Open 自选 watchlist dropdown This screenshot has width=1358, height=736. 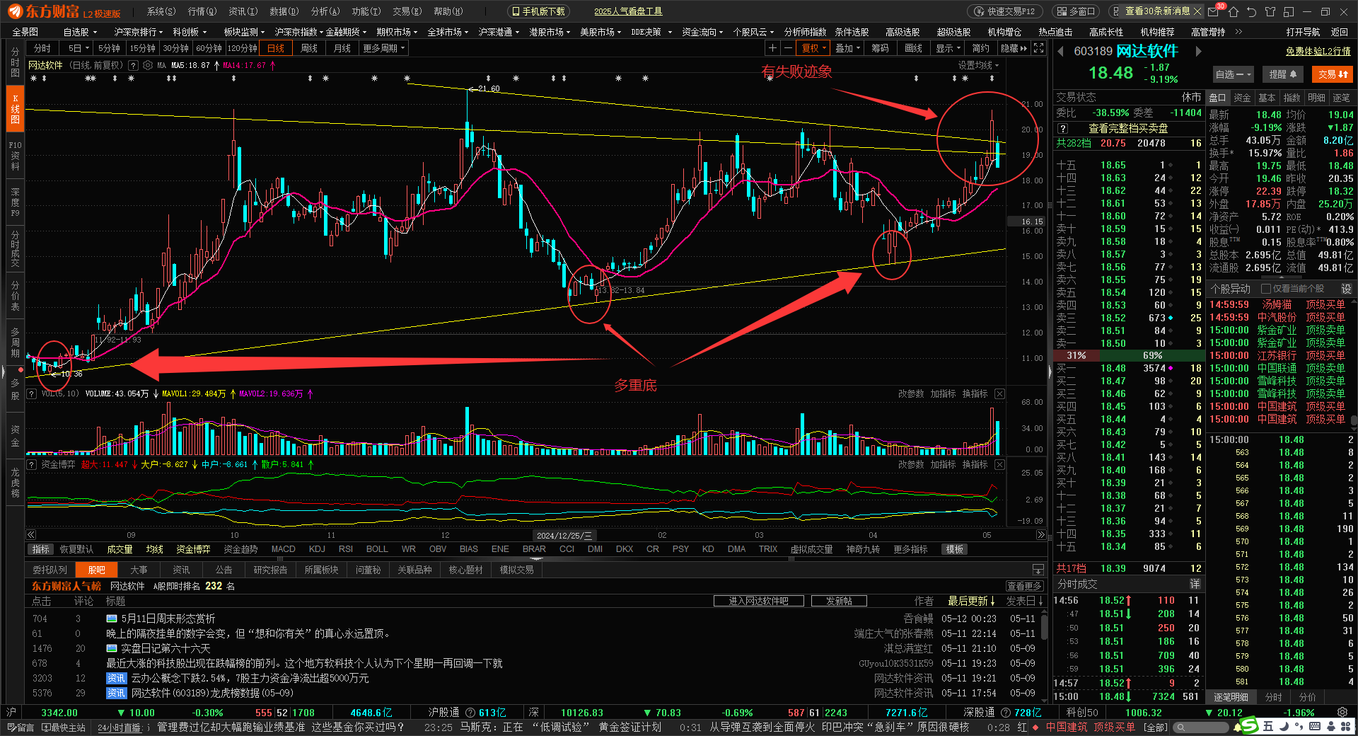coord(1233,74)
